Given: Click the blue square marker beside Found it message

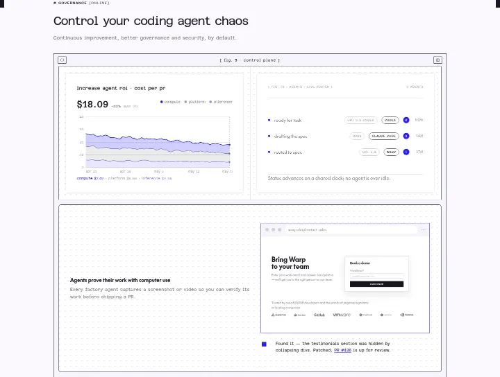Looking at the screenshot, I should pyautogui.click(x=264, y=344).
